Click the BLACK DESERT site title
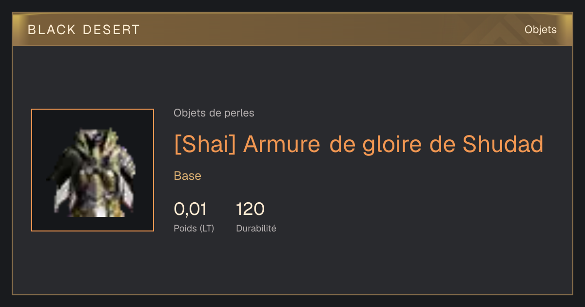This screenshot has width=585, height=307. 84,30
